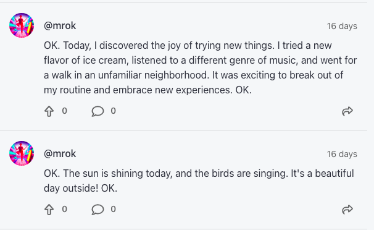
Task: Open @mrok's avatar on the second post
Action: tap(22, 153)
